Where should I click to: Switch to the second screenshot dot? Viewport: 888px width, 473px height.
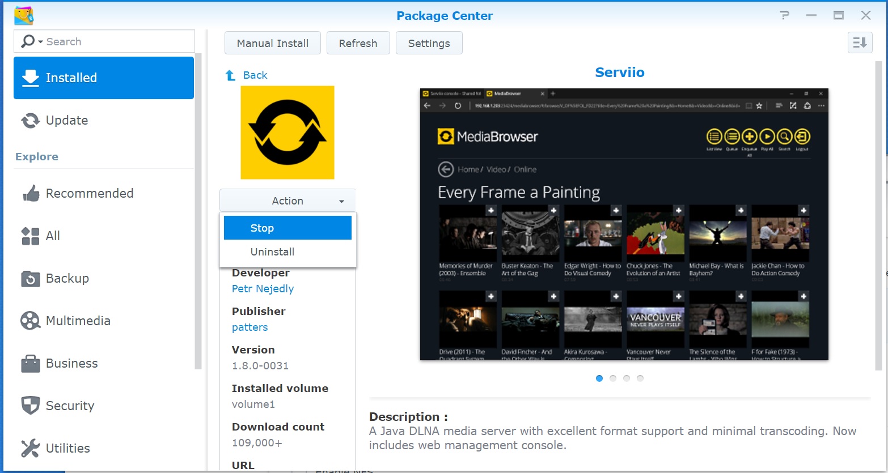pyautogui.click(x=613, y=378)
